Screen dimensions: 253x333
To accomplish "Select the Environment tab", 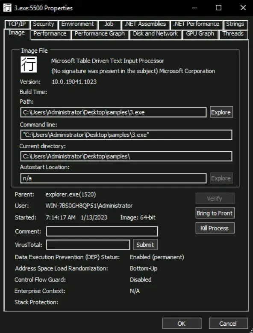I will [78, 24].
